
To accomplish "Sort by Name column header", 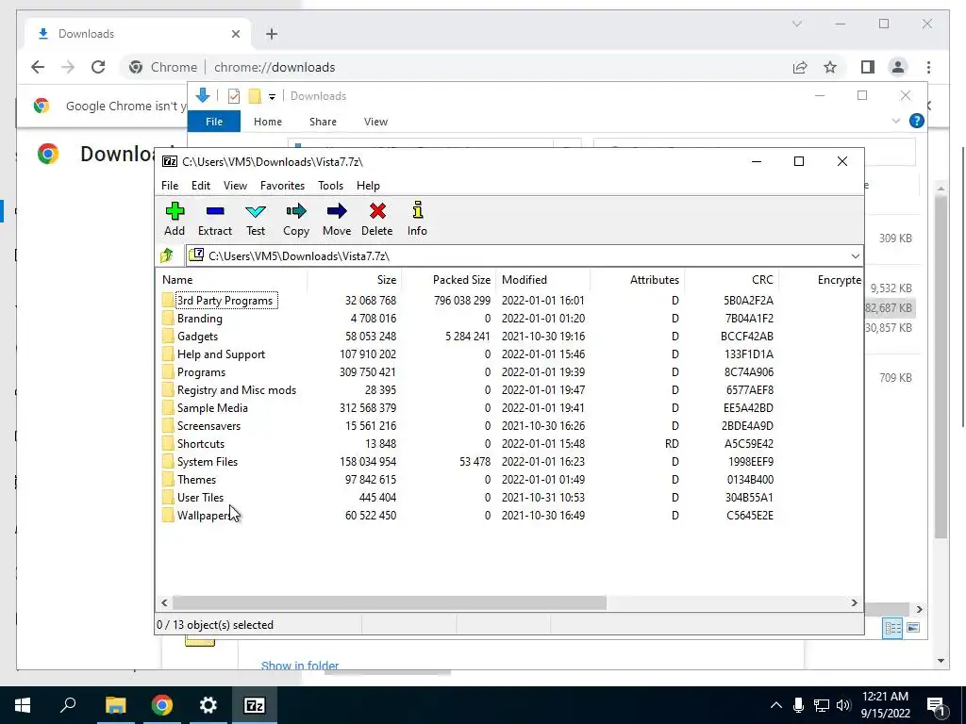I will 232,279.
